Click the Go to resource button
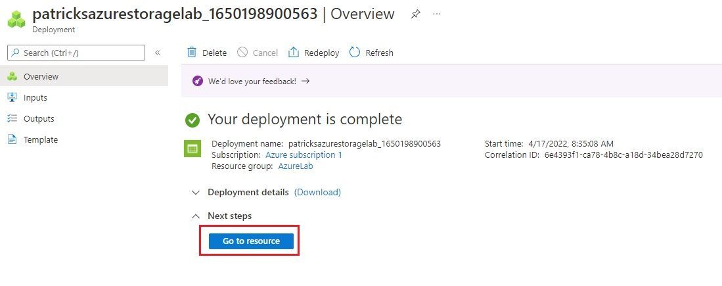This screenshot has width=722, height=286. [x=251, y=241]
